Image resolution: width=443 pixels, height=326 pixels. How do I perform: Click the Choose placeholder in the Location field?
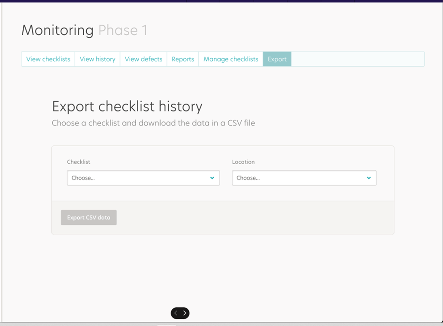[248, 178]
